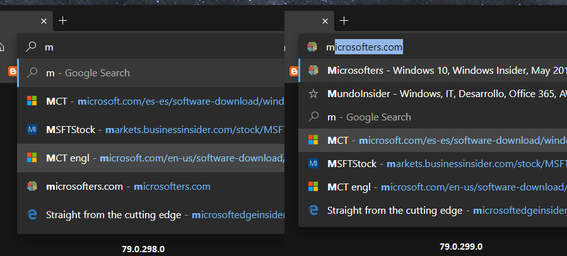Screen dimensions: 567x256
Task: Click the Blogger favorites icon in left window
Action: tap(12, 72)
